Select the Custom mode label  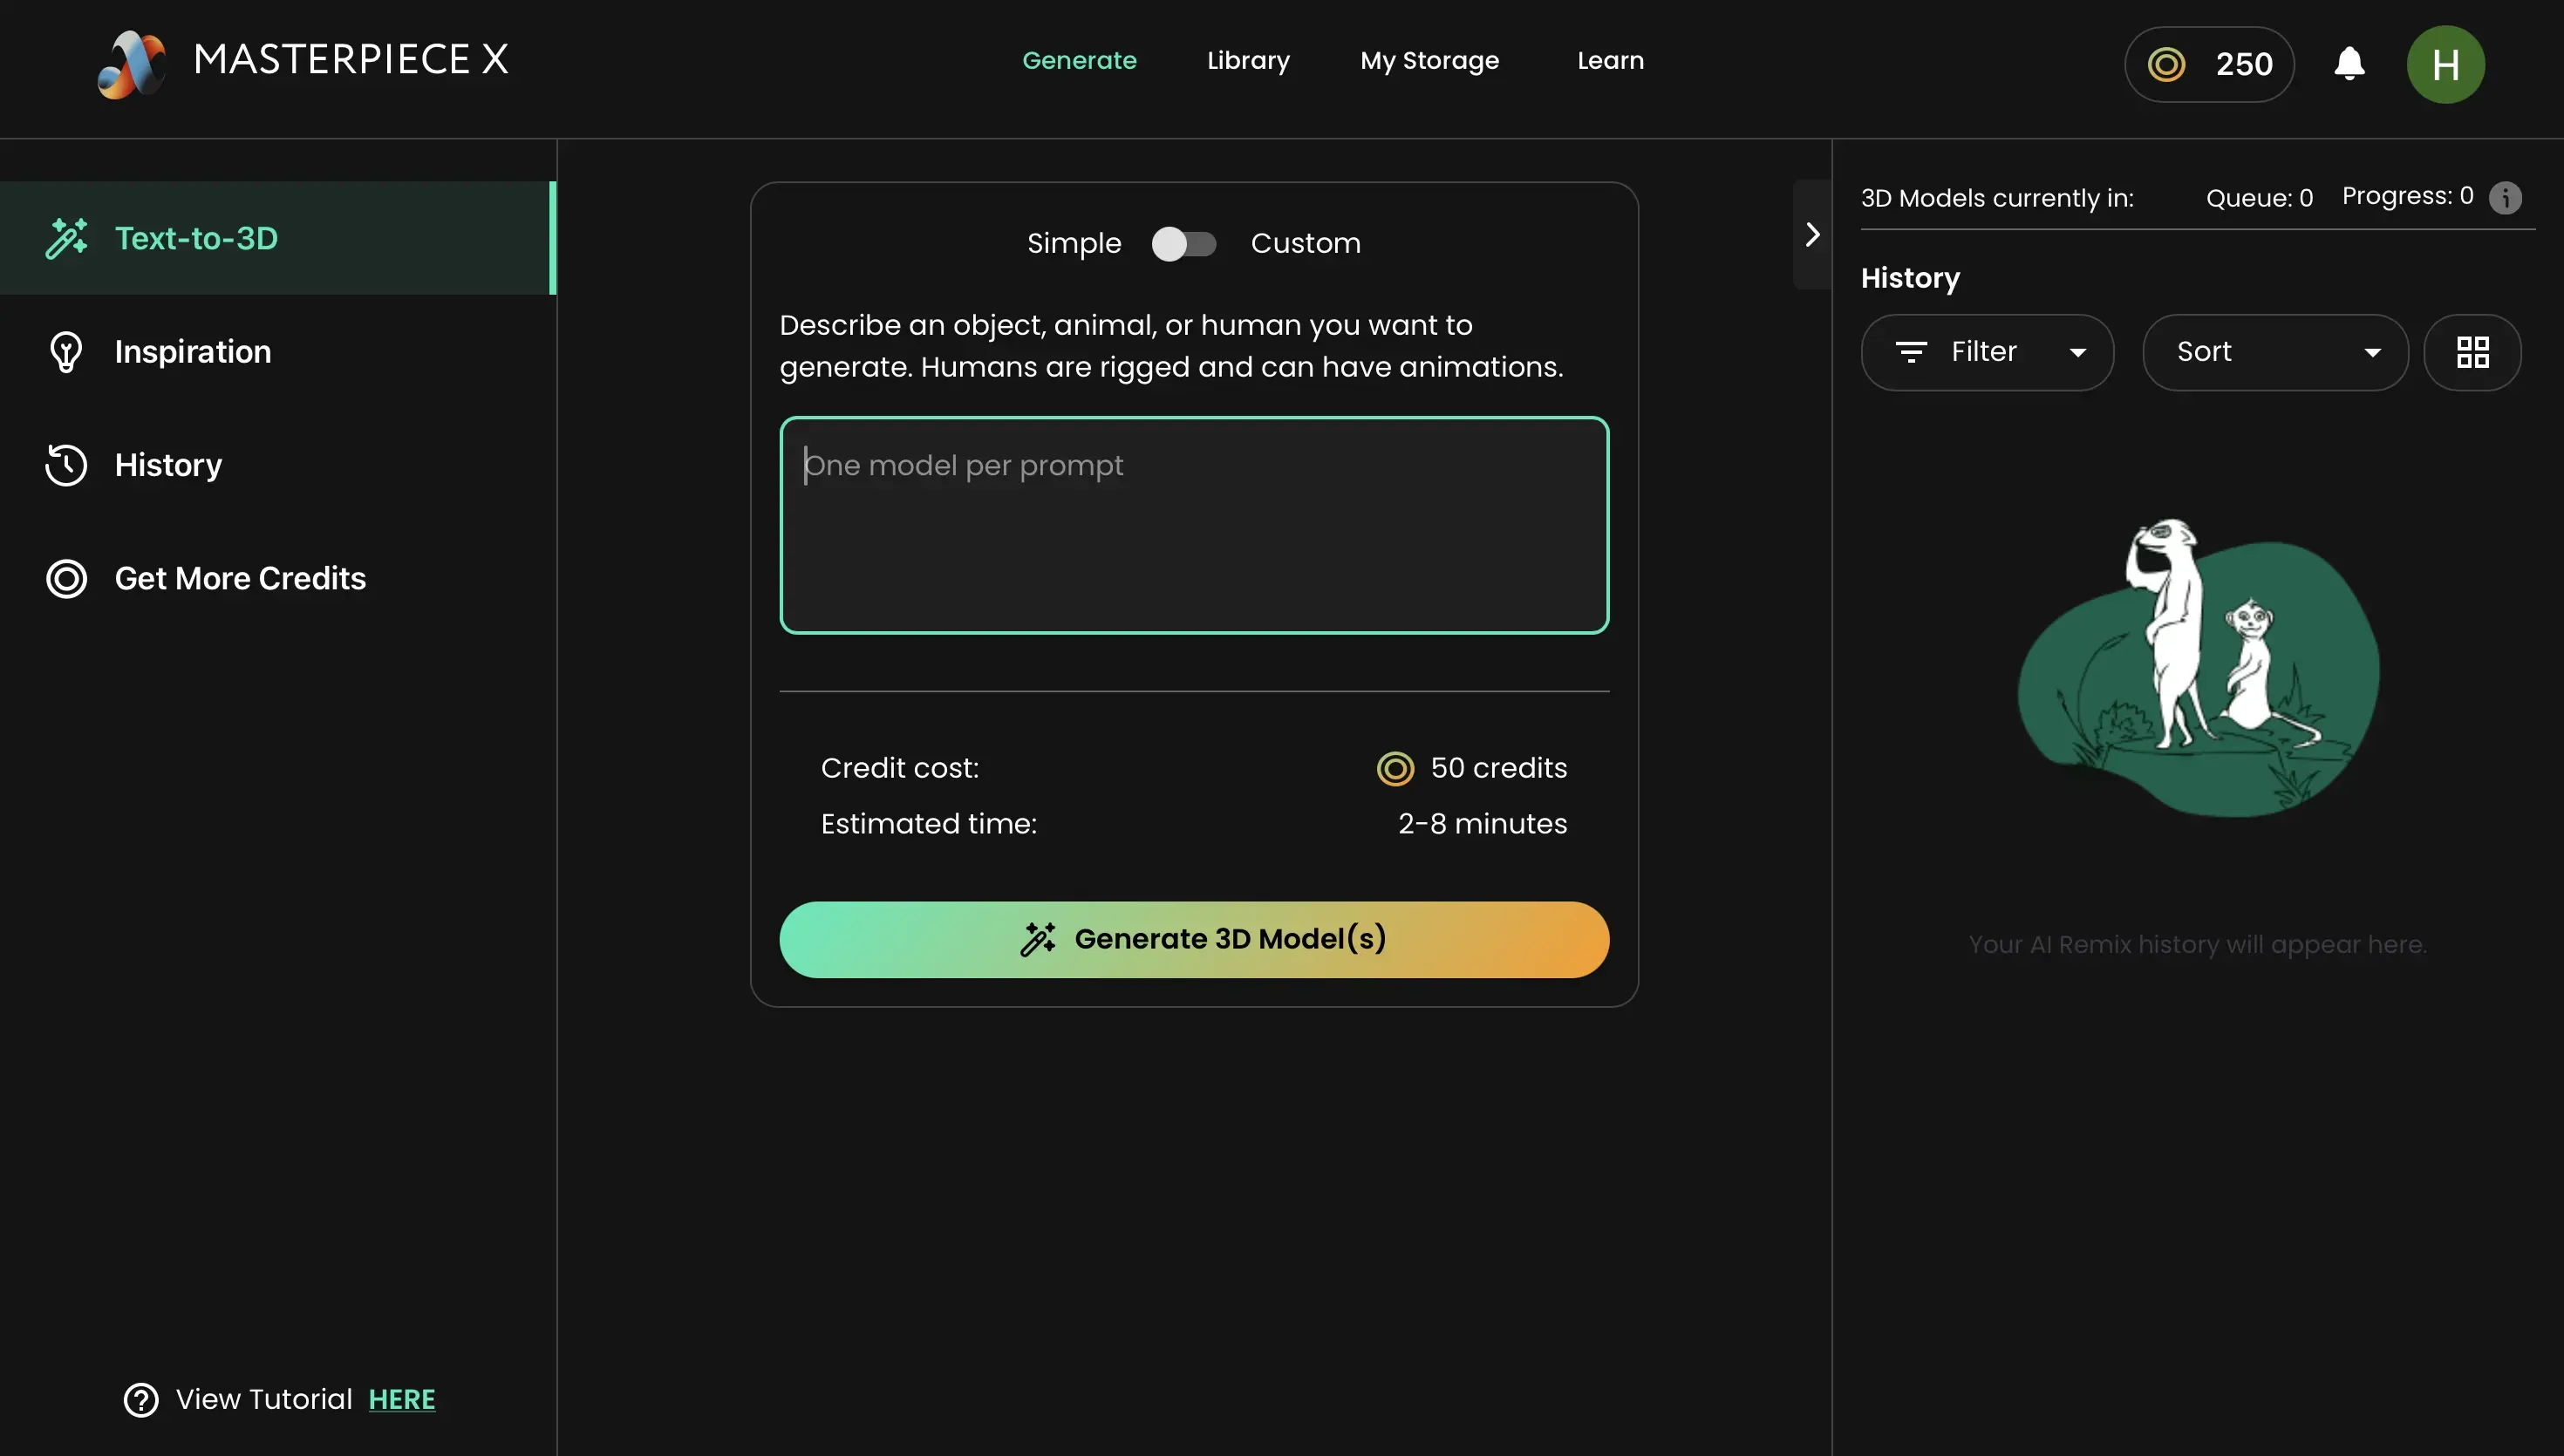tap(1305, 244)
